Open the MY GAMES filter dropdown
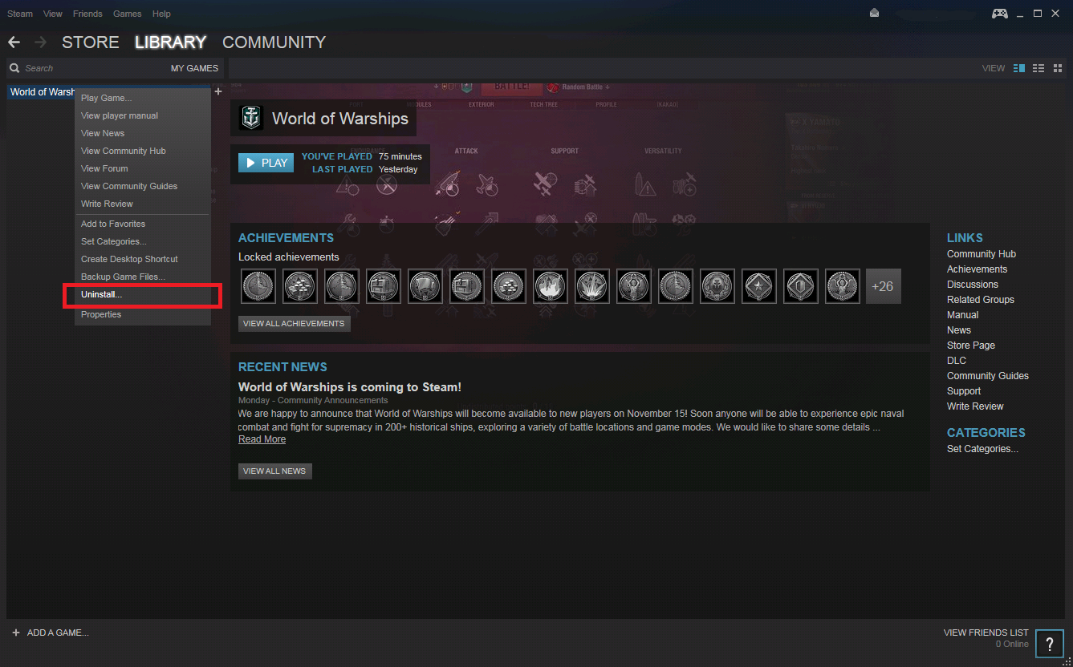This screenshot has height=667, width=1073. [x=194, y=68]
